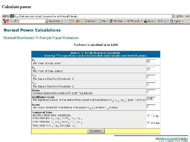
Task: Open the Yahoo! logo dropdown arrow
Action: tap(11, 21)
